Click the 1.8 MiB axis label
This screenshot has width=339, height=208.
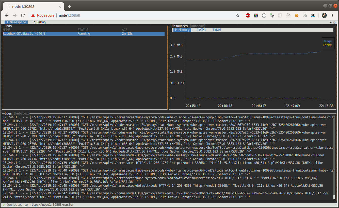[x=176, y=72]
